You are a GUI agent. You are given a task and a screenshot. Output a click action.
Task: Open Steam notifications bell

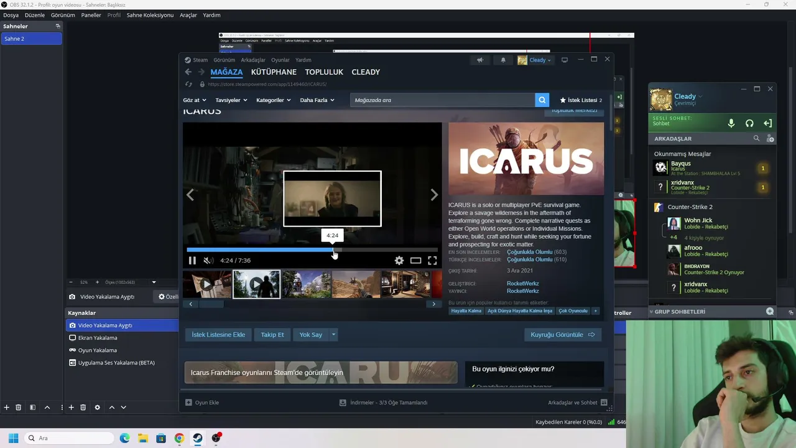tap(503, 60)
